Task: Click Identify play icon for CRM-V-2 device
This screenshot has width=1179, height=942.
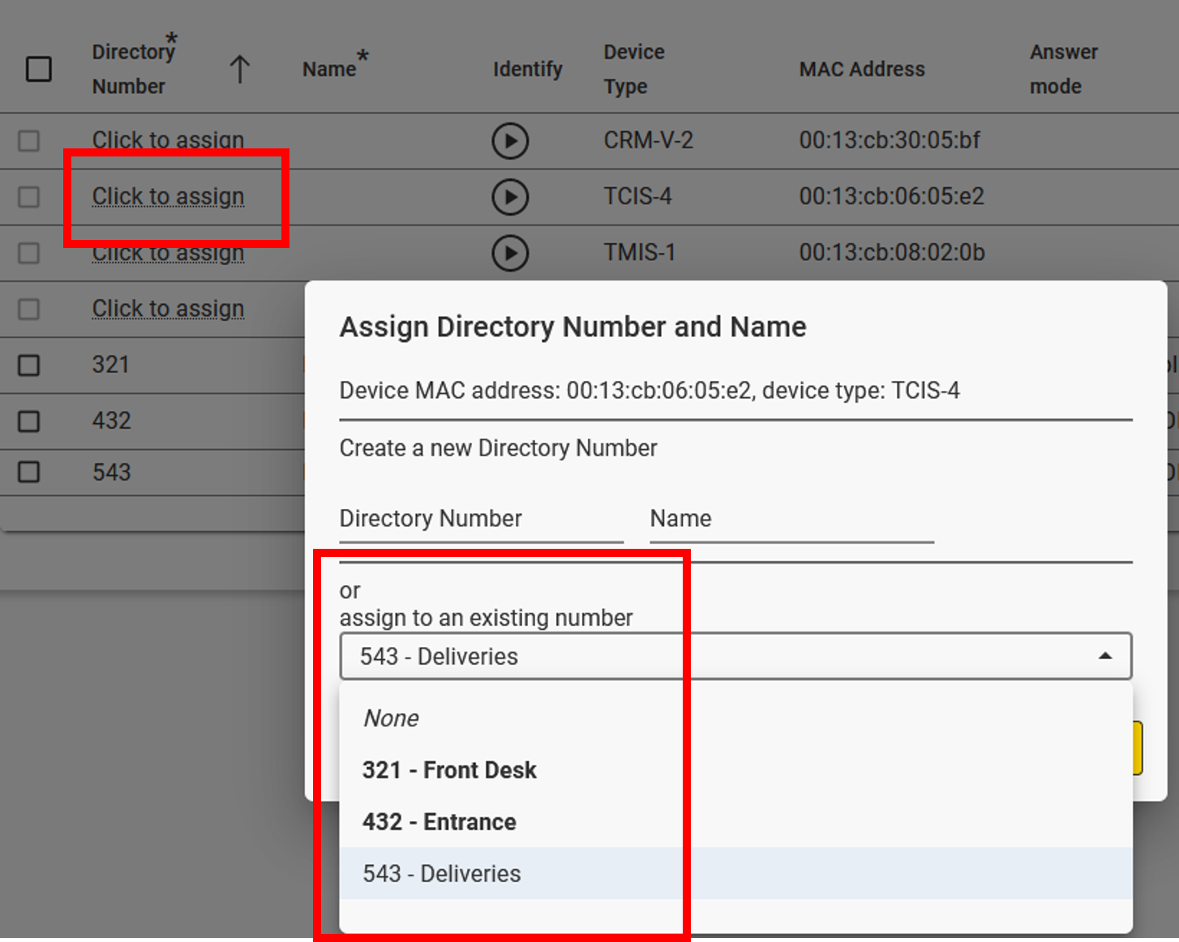Action: tap(510, 141)
